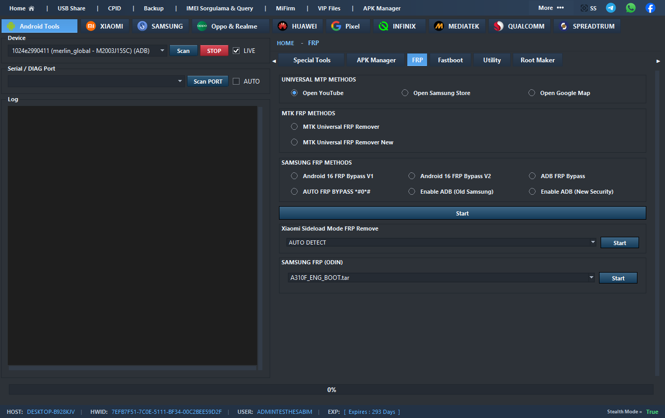
Task: Expand the Device selection dropdown
Action: click(162, 51)
